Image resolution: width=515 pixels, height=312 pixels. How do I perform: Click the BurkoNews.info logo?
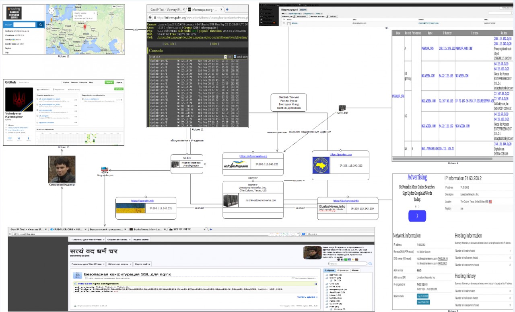[332, 209]
